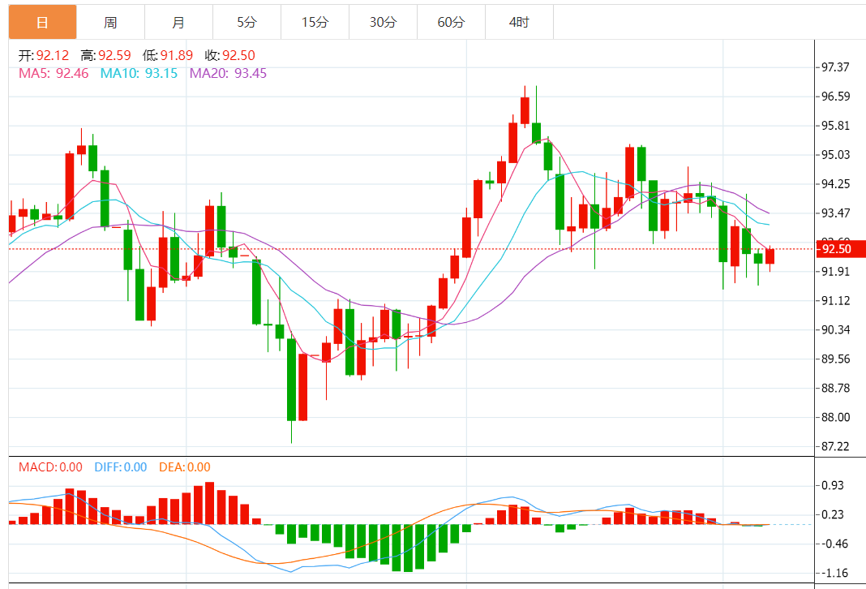Click the DEA: 0.00 label
Image resolution: width=866 pixels, height=589 pixels.
click(184, 467)
